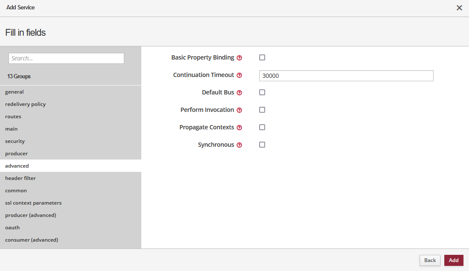469x271 pixels.
Task: Click help icon beside Basic Property Binding
Action: tap(239, 58)
